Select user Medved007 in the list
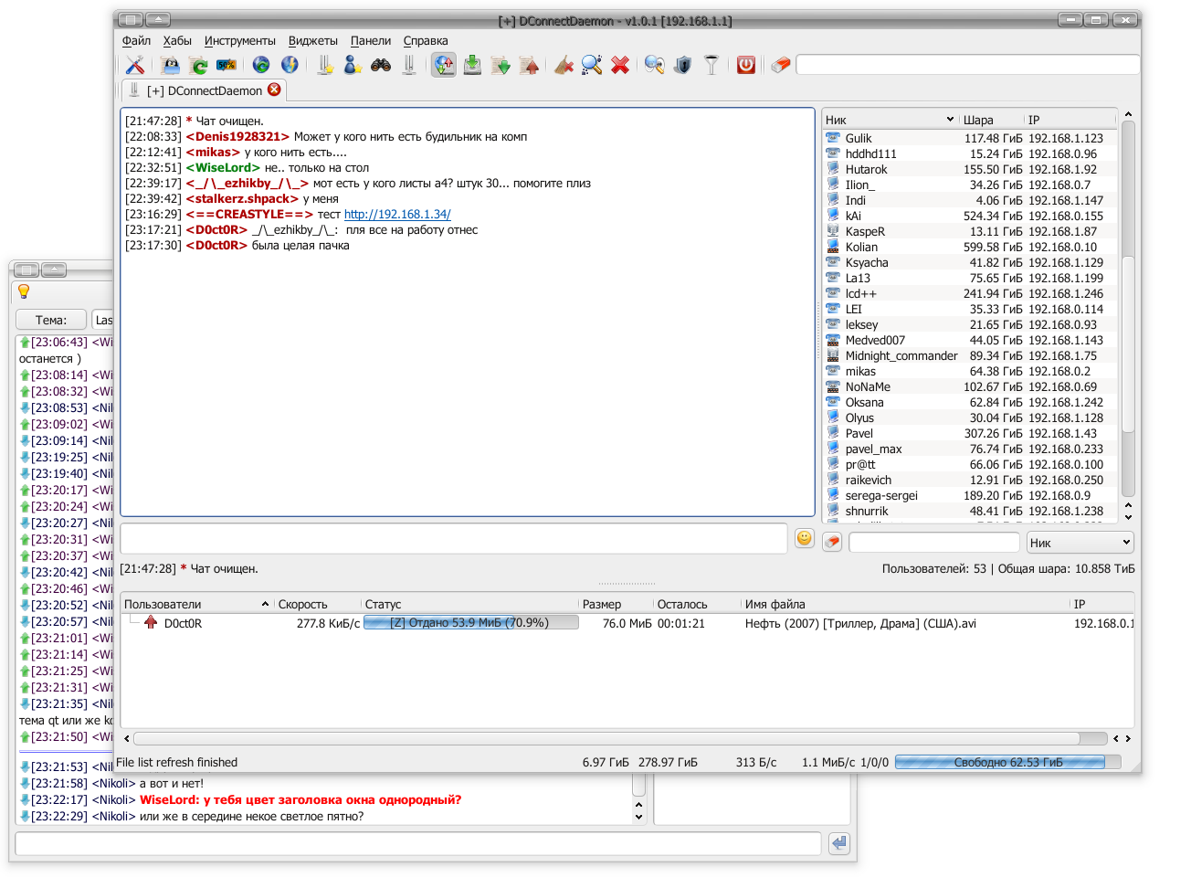Image resolution: width=1191 pixels, height=888 pixels. click(970, 340)
